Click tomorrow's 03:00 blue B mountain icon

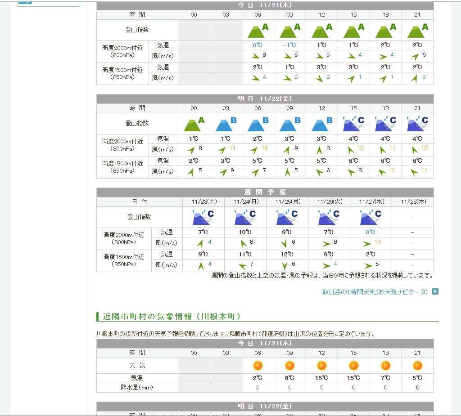click(226, 124)
